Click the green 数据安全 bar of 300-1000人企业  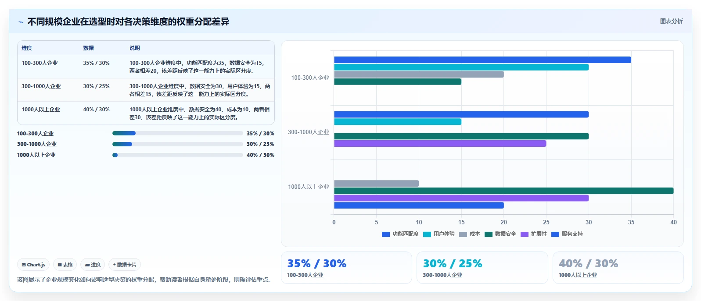[461, 136]
